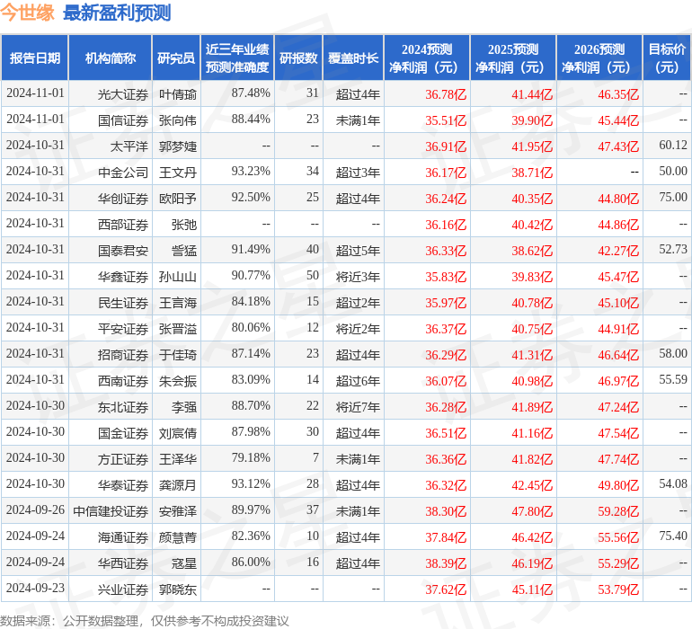The width and height of the screenshot is (692, 629).
Task: Click researcher name 孙山山
Action: 178,277
